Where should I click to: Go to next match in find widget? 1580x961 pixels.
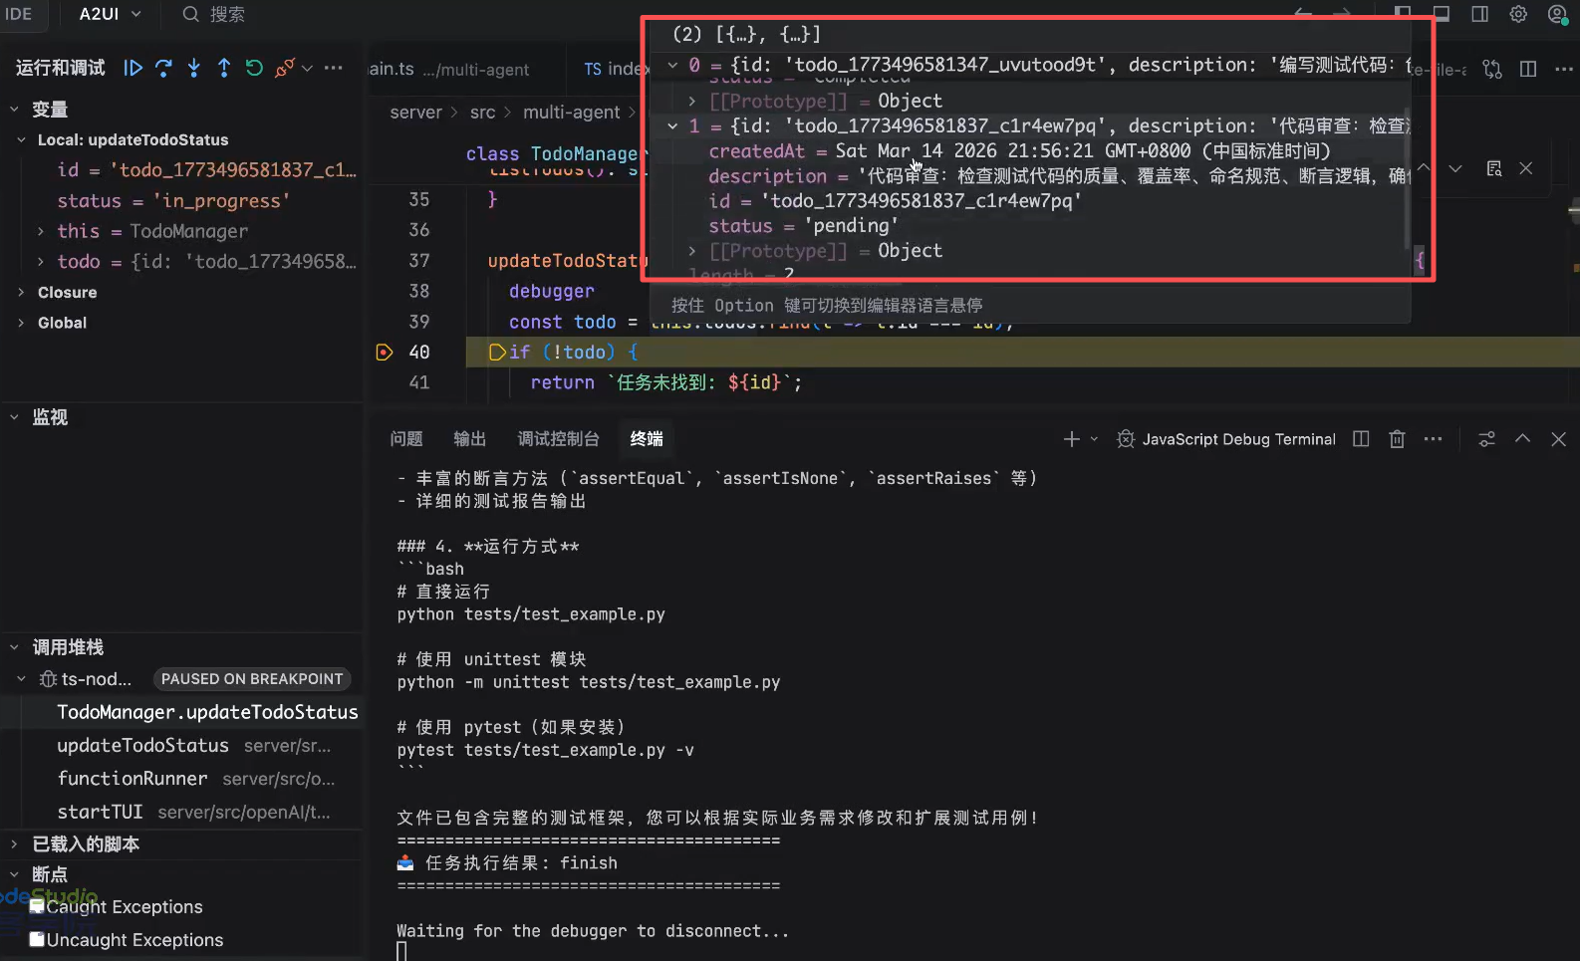click(1455, 168)
